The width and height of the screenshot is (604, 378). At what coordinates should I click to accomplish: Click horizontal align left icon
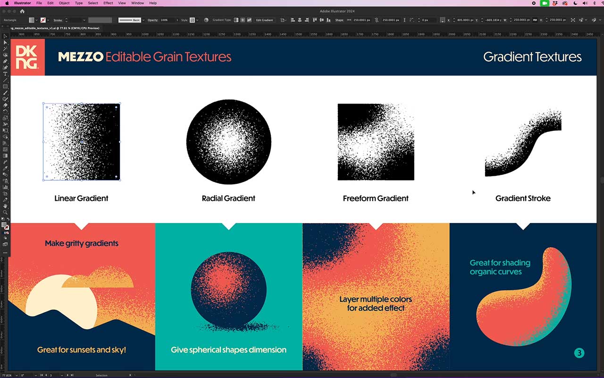[x=293, y=20]
